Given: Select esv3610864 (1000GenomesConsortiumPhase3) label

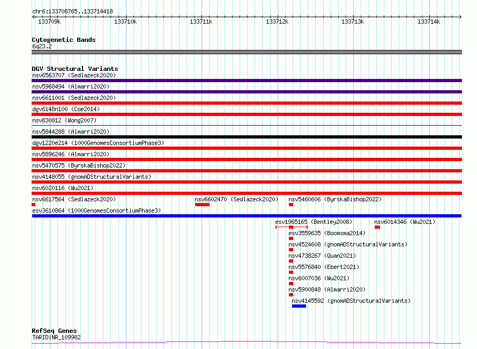Looking at the screenshot, I should [x=96, y=210].
